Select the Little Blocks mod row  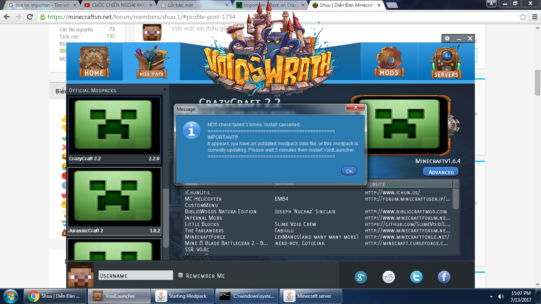[318, 224]
